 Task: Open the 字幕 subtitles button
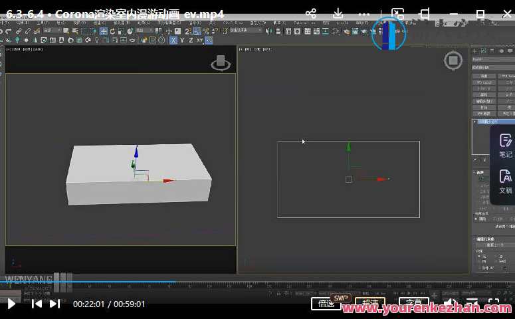click(414, 304)
